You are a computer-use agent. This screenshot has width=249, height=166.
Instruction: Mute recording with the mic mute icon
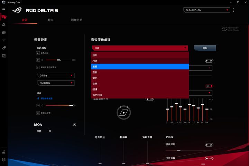[x=38, y=105]
